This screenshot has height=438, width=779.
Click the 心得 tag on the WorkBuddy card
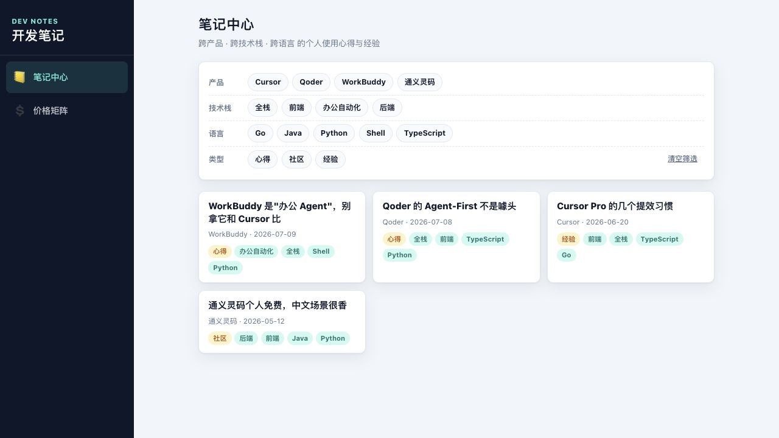pos(220,251)
